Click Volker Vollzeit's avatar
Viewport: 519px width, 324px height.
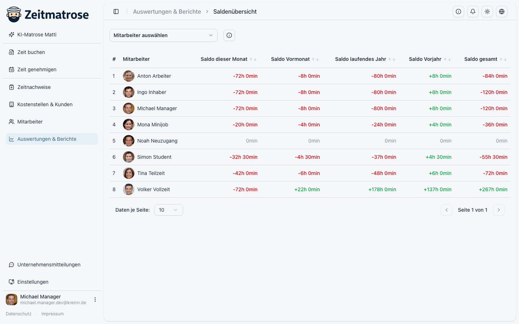[129, 189]
